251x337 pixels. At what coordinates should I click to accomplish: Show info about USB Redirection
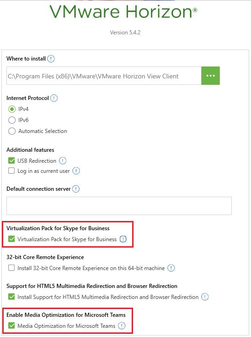coord(62,161)
